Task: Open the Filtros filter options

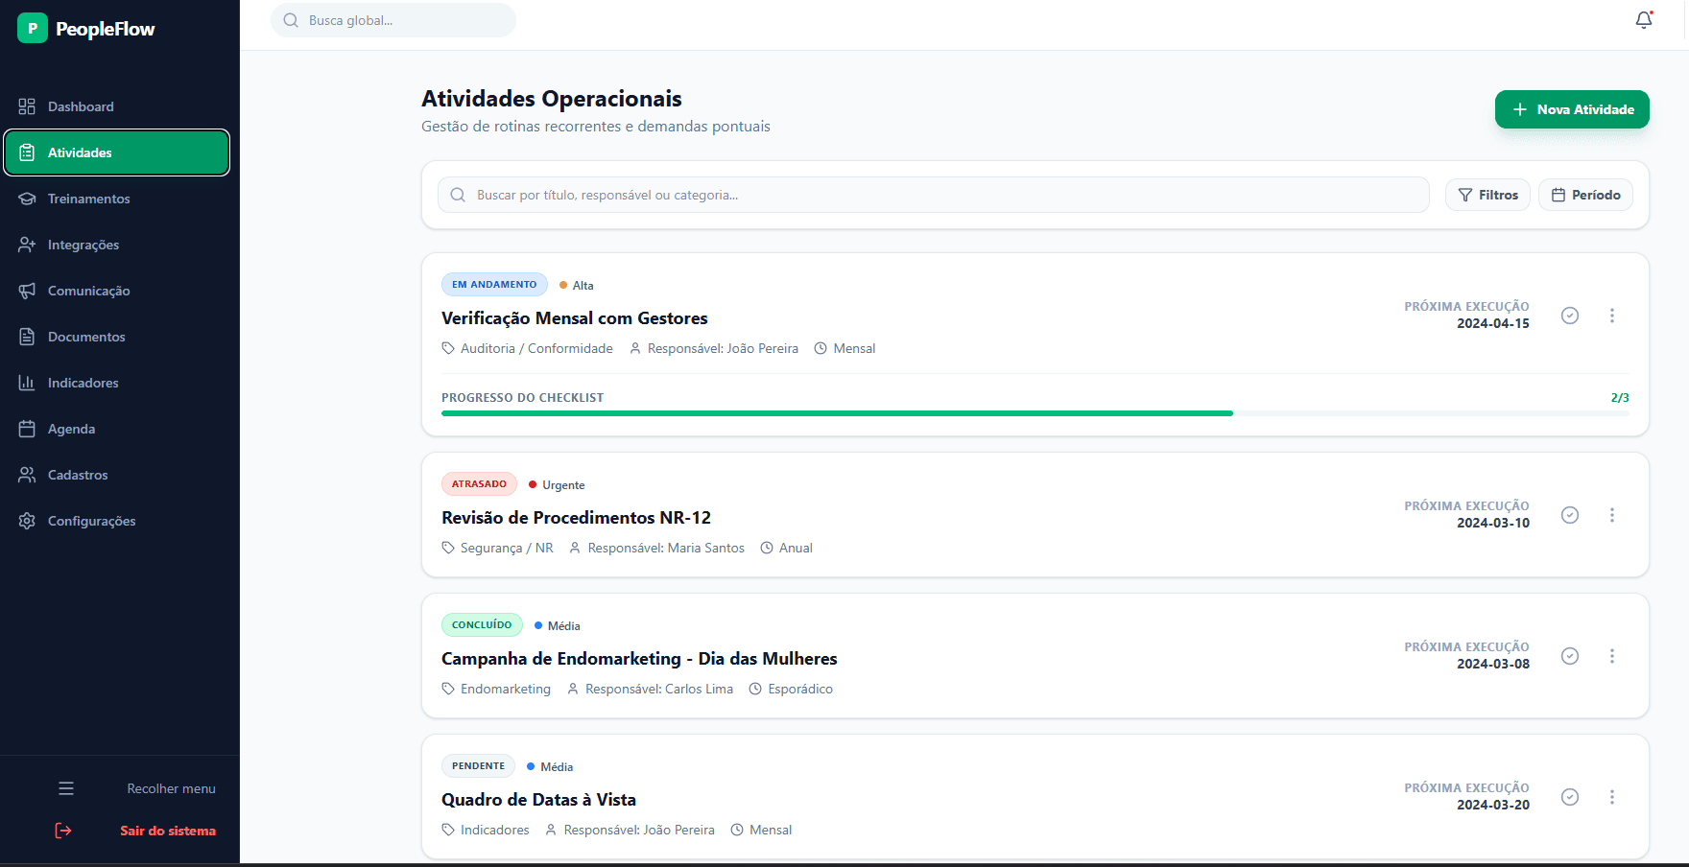Action: pyautogui.click(x=1487, y=195)
